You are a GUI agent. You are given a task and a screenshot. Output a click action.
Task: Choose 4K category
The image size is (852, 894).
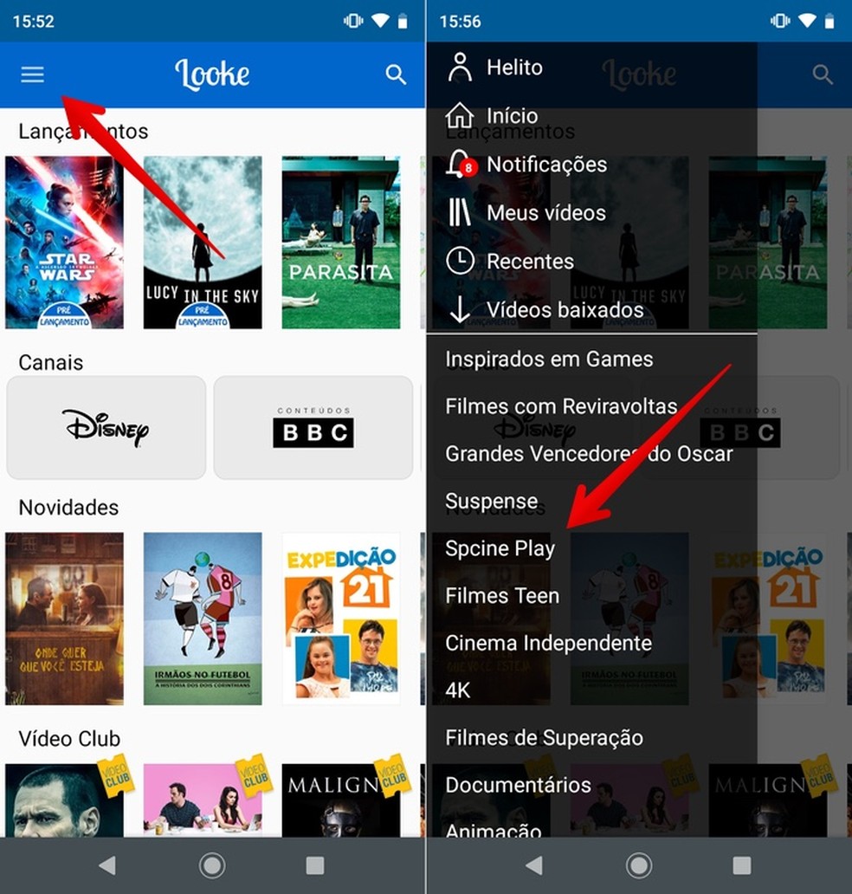point(458,690)
